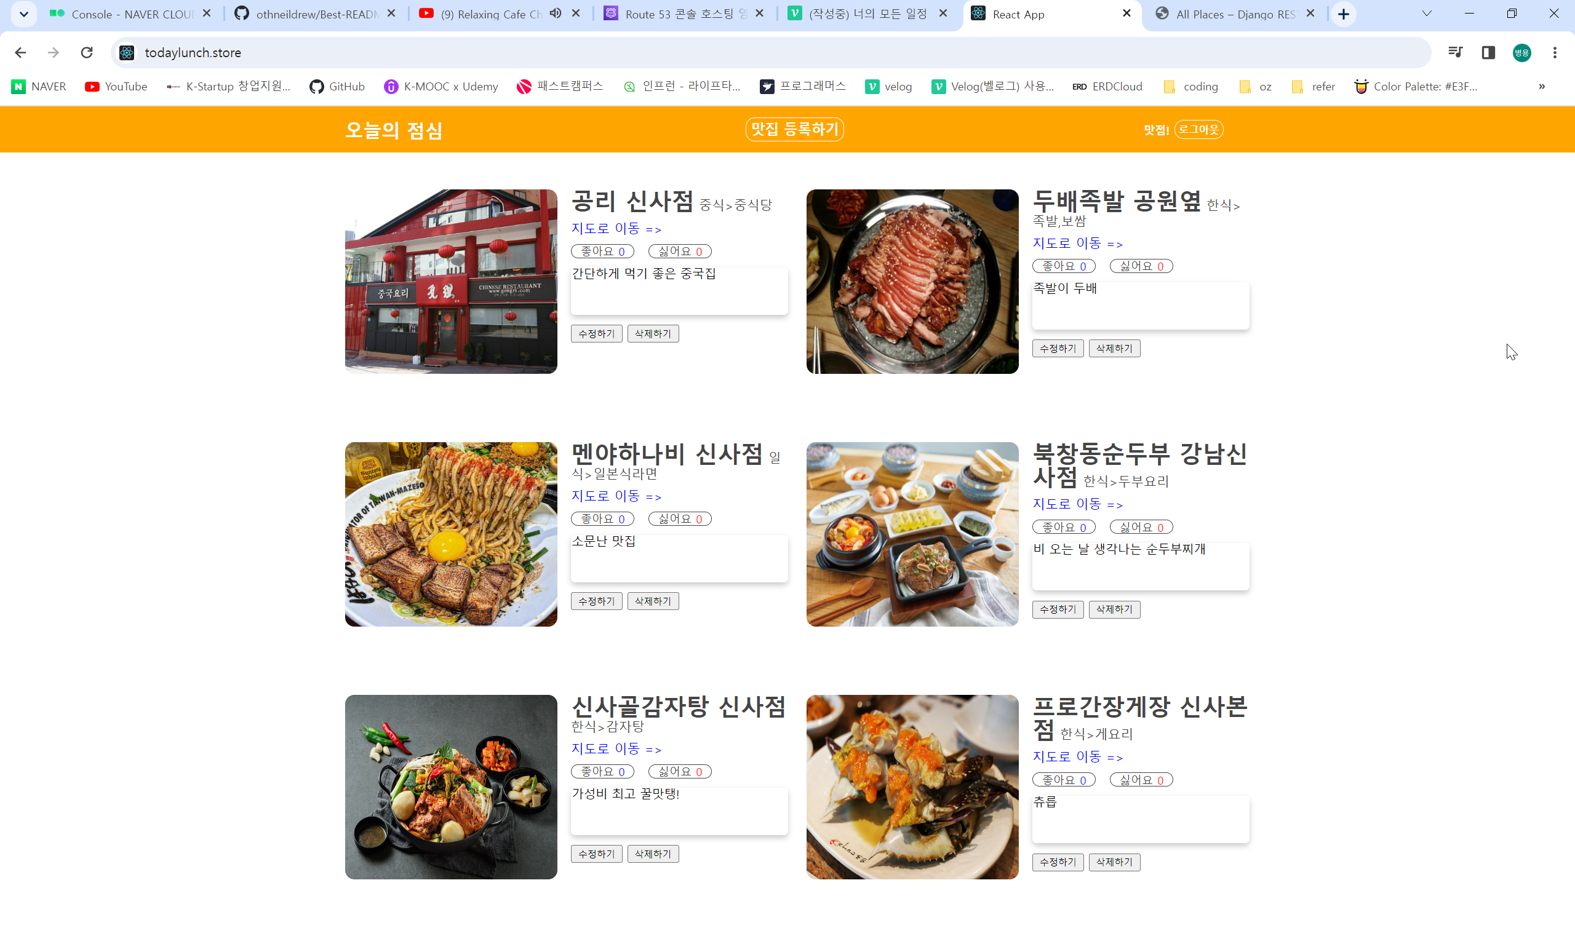Screen dimensions: 1575x947
Task: Open the GitHub bookmark
Action: tap(337, 86)
